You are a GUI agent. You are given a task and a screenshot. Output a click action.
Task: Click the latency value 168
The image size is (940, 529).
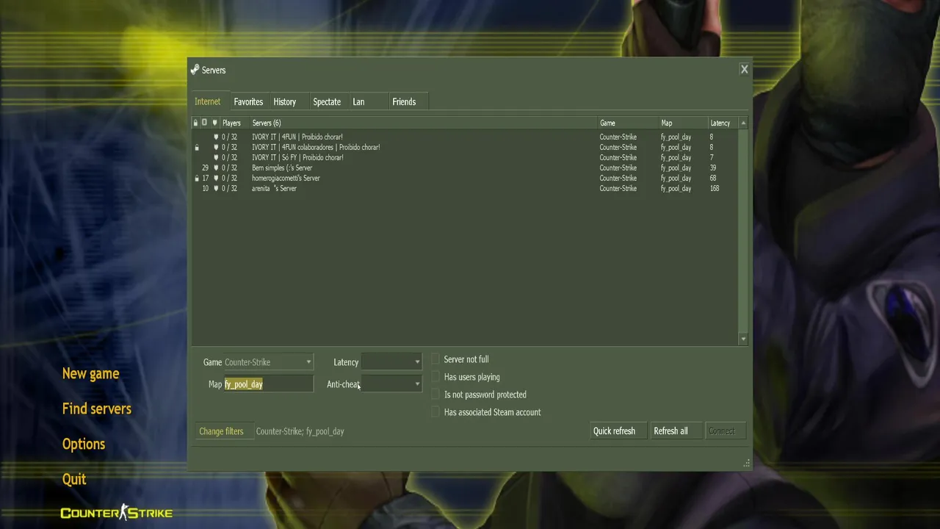(715, 188)
